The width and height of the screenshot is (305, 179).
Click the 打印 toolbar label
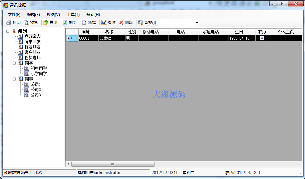pyautogui.click(x=17, y=23)
